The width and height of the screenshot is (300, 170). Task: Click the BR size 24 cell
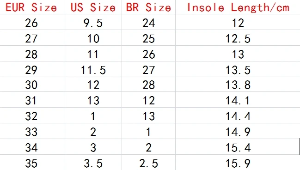click(x=149, y=22)
